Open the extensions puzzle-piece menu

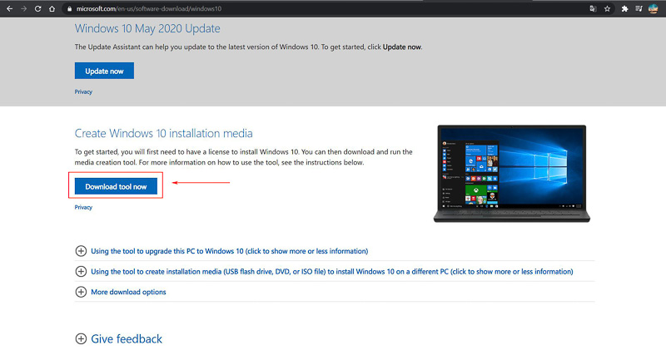[x=624, y=8]
